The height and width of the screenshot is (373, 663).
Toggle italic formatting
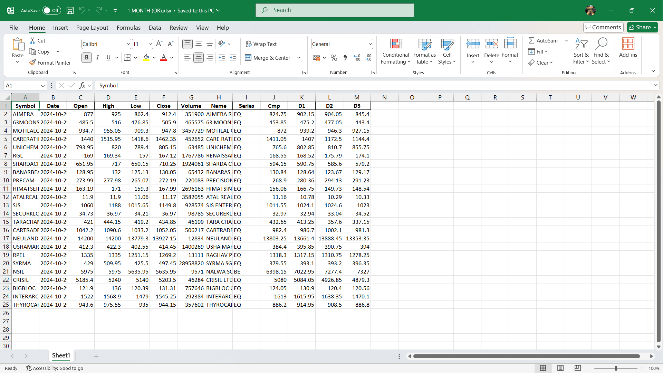click(97, 58)
